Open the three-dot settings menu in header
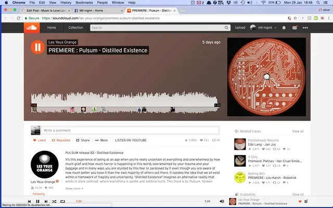 pos(305,28)
